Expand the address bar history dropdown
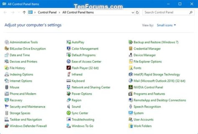Viewport: 198px width, 134px height. click(133, 12)
